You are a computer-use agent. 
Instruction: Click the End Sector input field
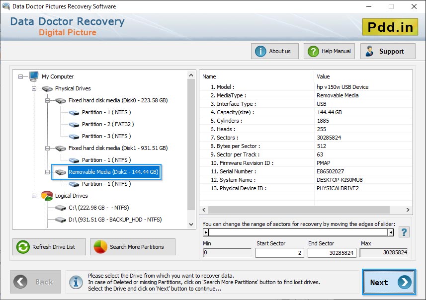click(x=332, y=253)
